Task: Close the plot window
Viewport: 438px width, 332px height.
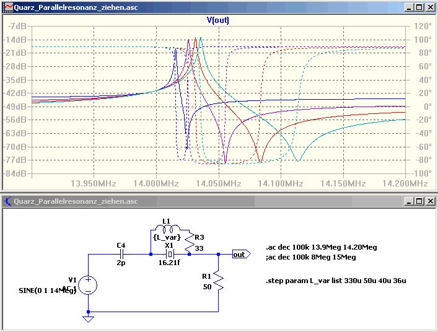Action: [430, 7]
